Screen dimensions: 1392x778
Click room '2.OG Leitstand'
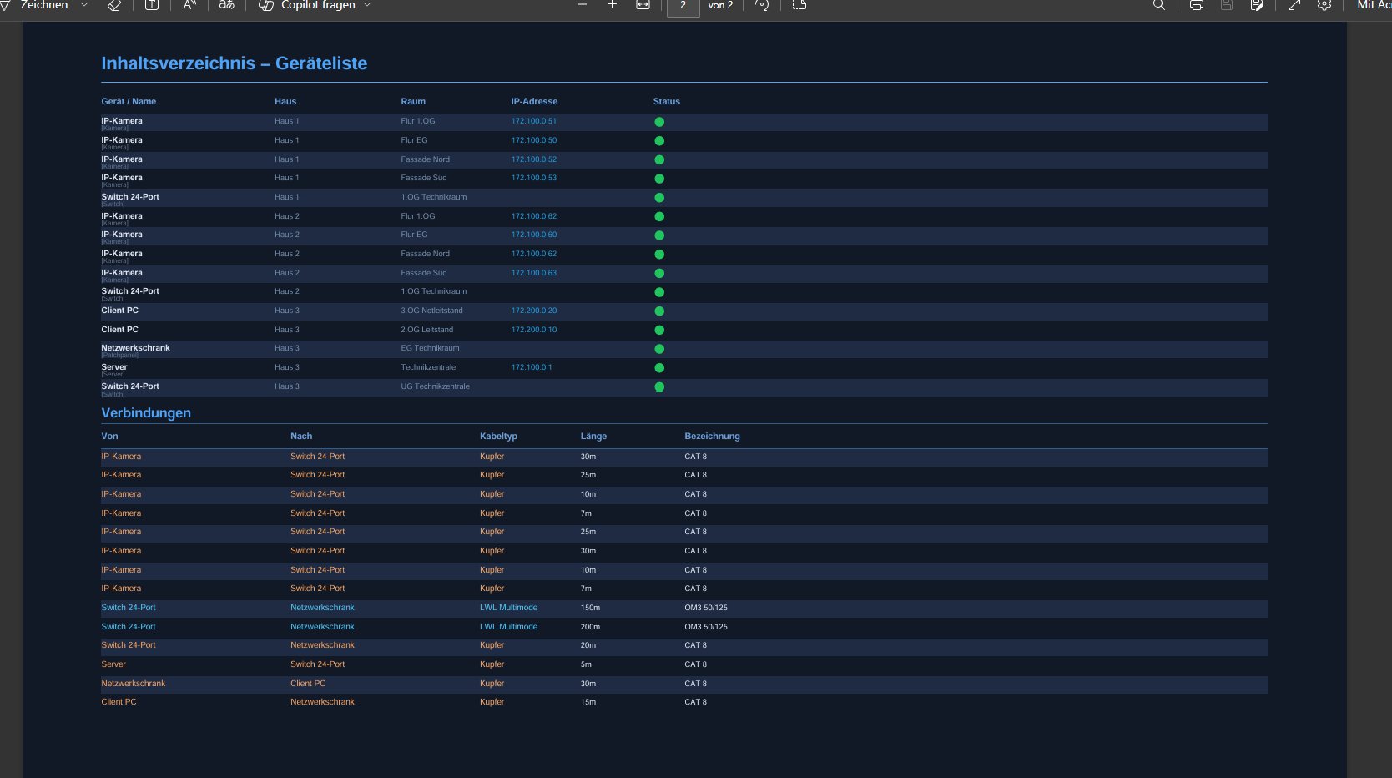427,330
